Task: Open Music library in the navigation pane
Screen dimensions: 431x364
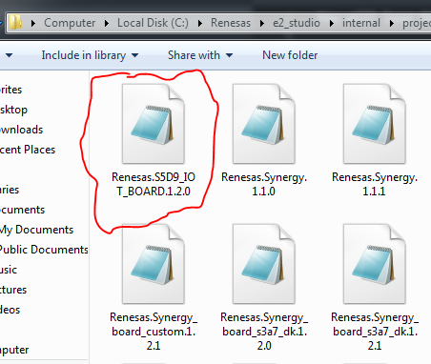Action: tap(9, 270)
